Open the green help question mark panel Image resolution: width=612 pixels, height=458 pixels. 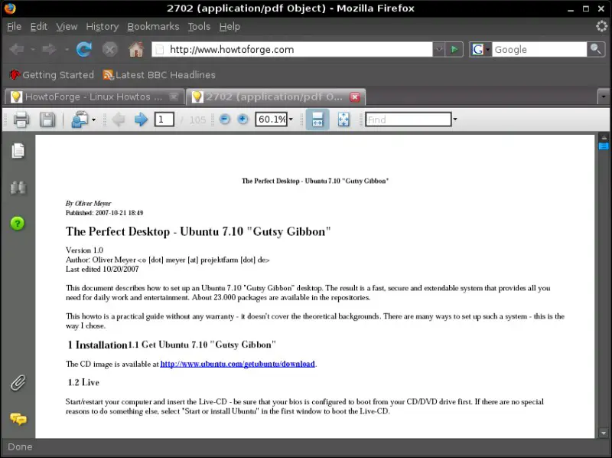[x=18, y=224]
